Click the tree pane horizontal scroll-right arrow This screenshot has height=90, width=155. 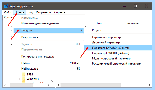48,85
